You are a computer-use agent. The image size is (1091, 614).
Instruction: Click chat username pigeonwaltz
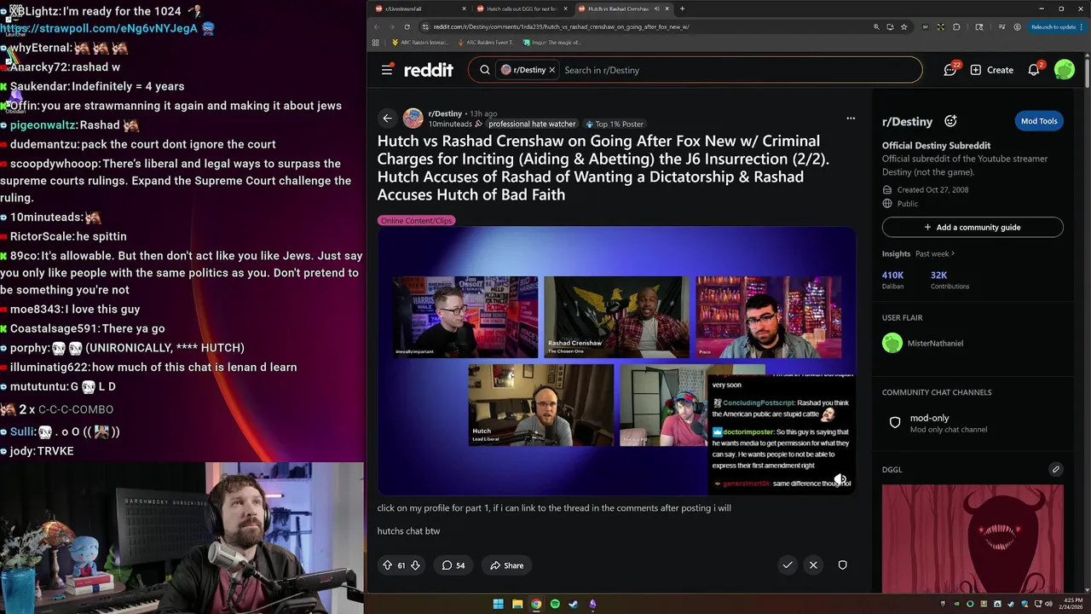coord(43,125)
